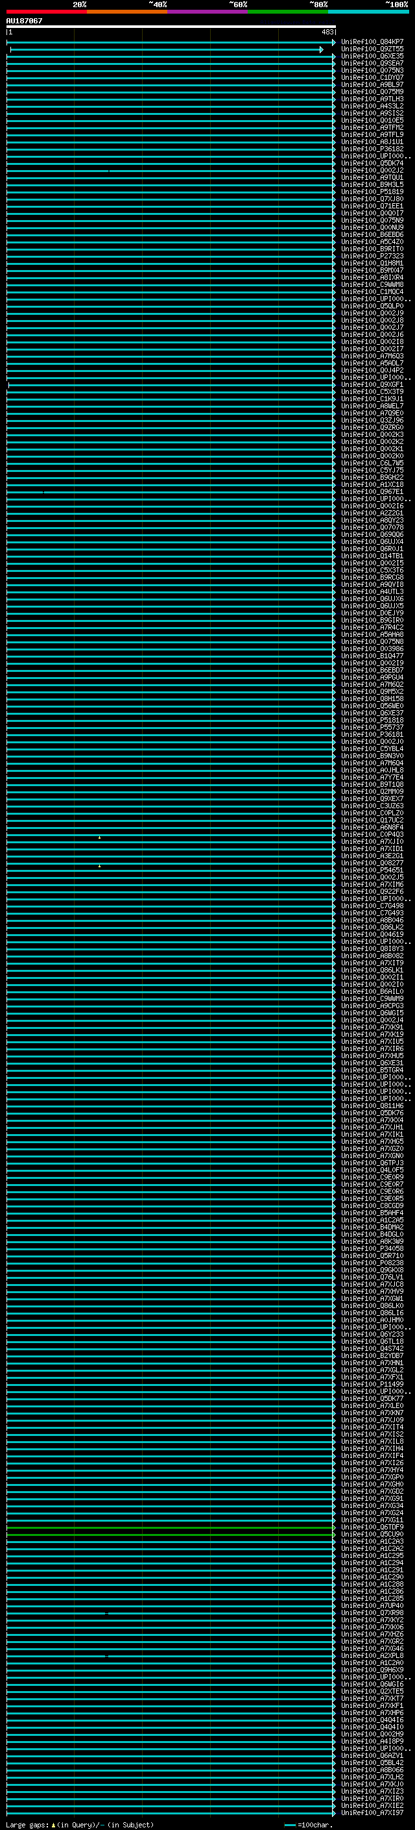Image resolution: width=415 pixels, height=1830 pixels.
Task: Click the orange ~40% identity legend bar
Action: (128, 12)
